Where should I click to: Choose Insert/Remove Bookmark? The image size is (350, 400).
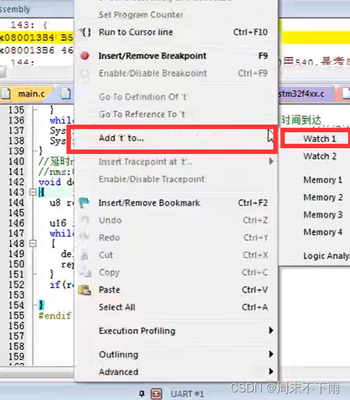pos(176,203)
